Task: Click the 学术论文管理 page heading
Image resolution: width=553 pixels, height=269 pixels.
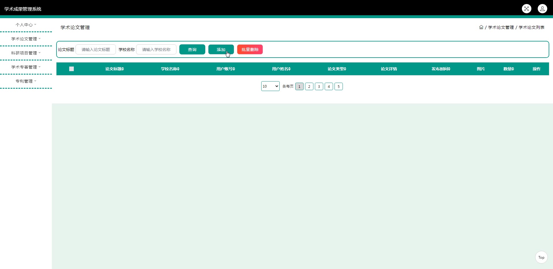Action: click(75, 27)
